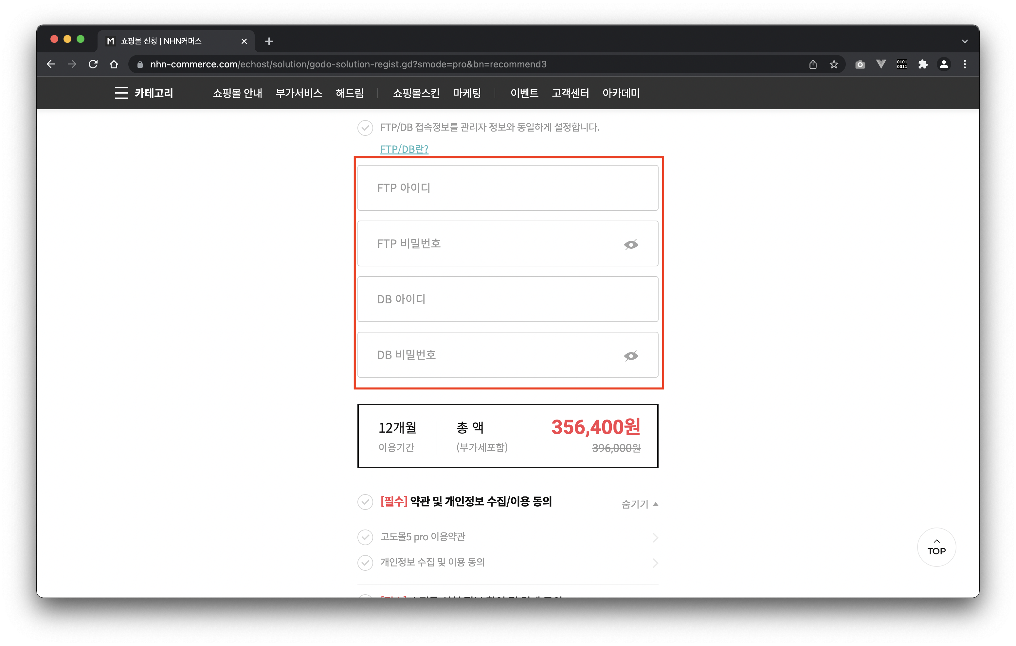Open the Chrome profile avatar icon
1016x646 pixels.
coord(944,64)
